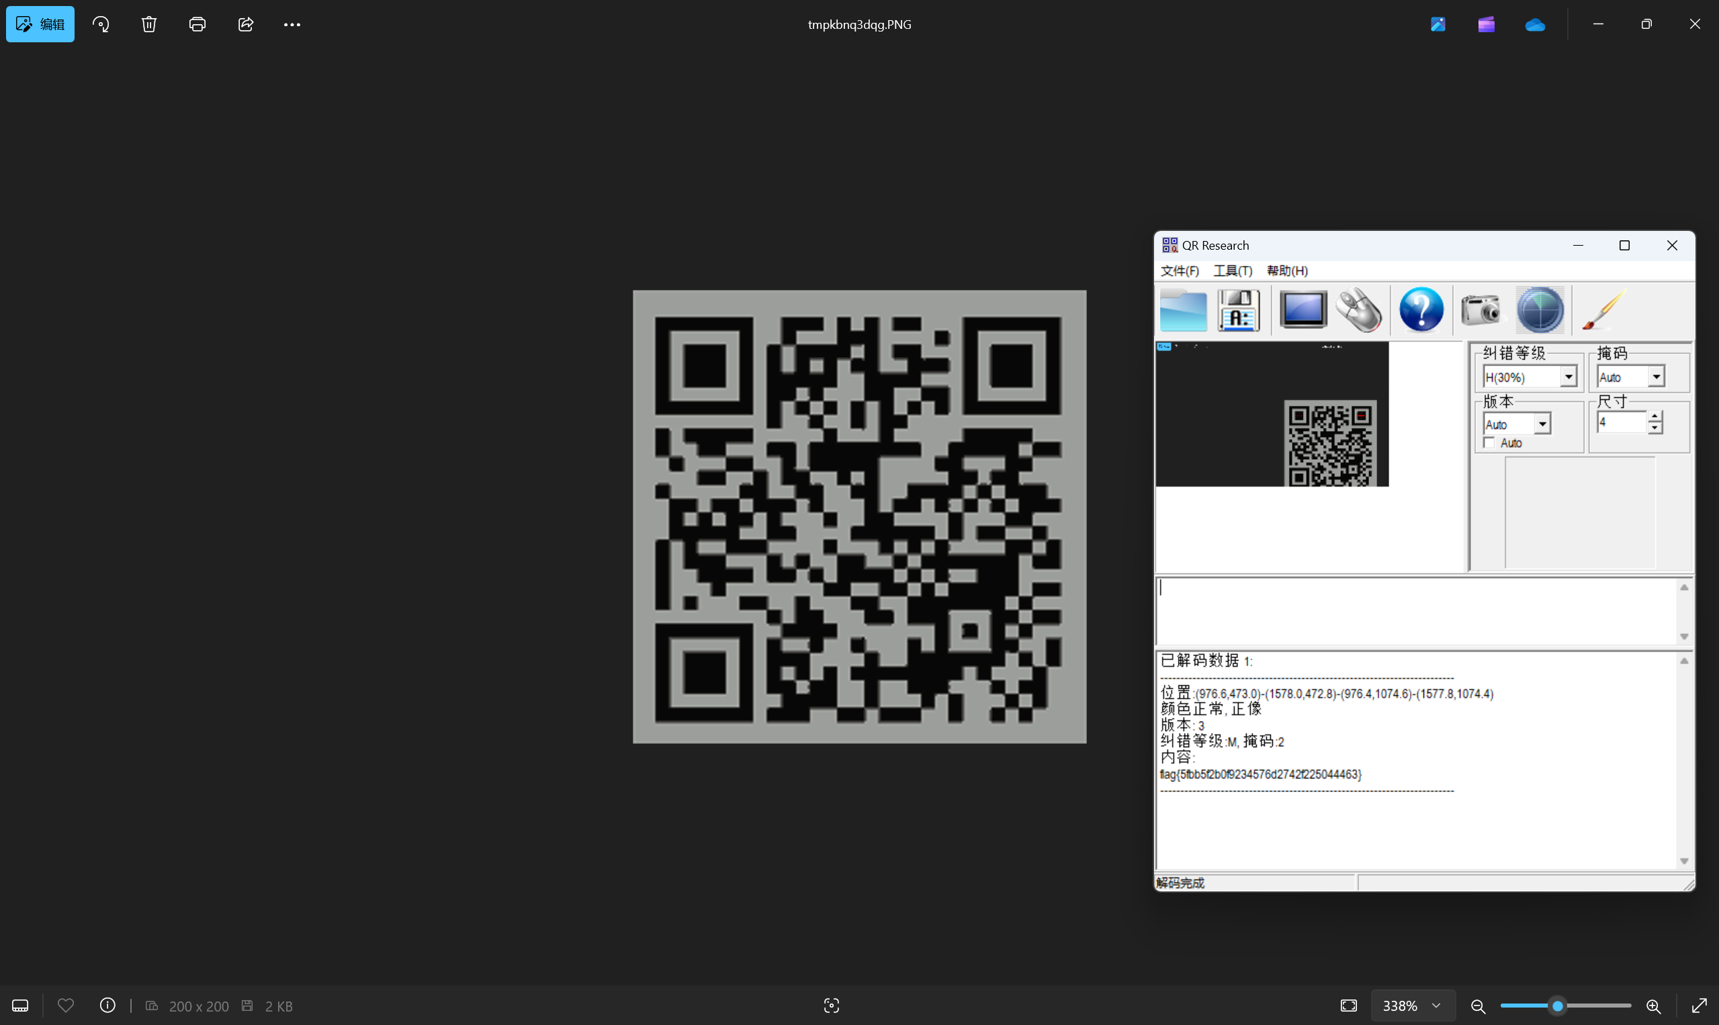Maximize the QR Research window
1719x1025 pixels.
click(1624, 245)
